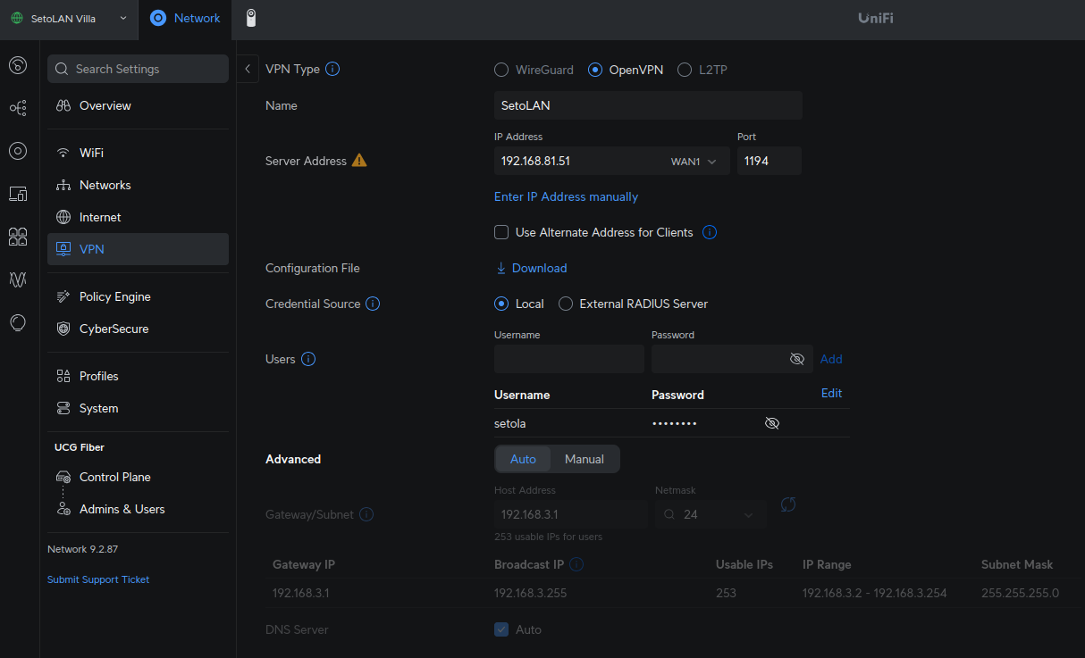Open Policy Engine settings
The width and height of the screenshot is (1085, 658).
click(x=138, y=296)
